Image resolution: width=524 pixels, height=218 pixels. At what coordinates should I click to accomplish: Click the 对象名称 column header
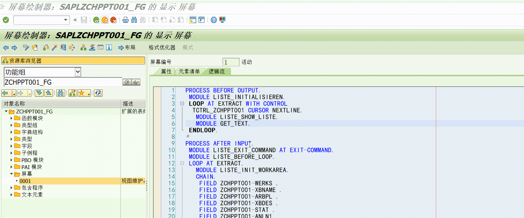61,104
